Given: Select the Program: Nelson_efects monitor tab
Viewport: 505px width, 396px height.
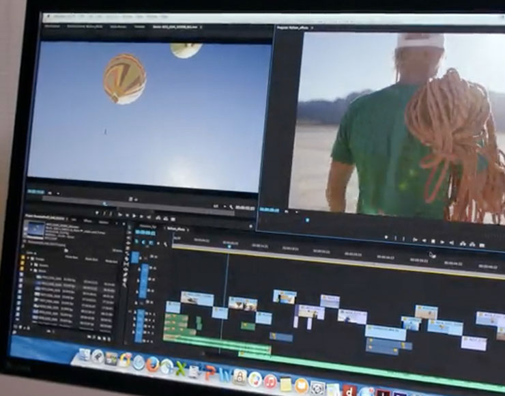Looking at the screenshot, I should (293, 28).
